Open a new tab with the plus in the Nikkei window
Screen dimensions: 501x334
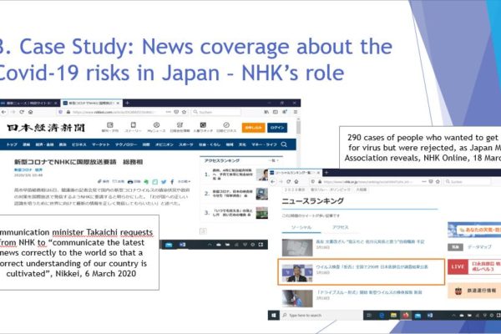coord(127,103)
